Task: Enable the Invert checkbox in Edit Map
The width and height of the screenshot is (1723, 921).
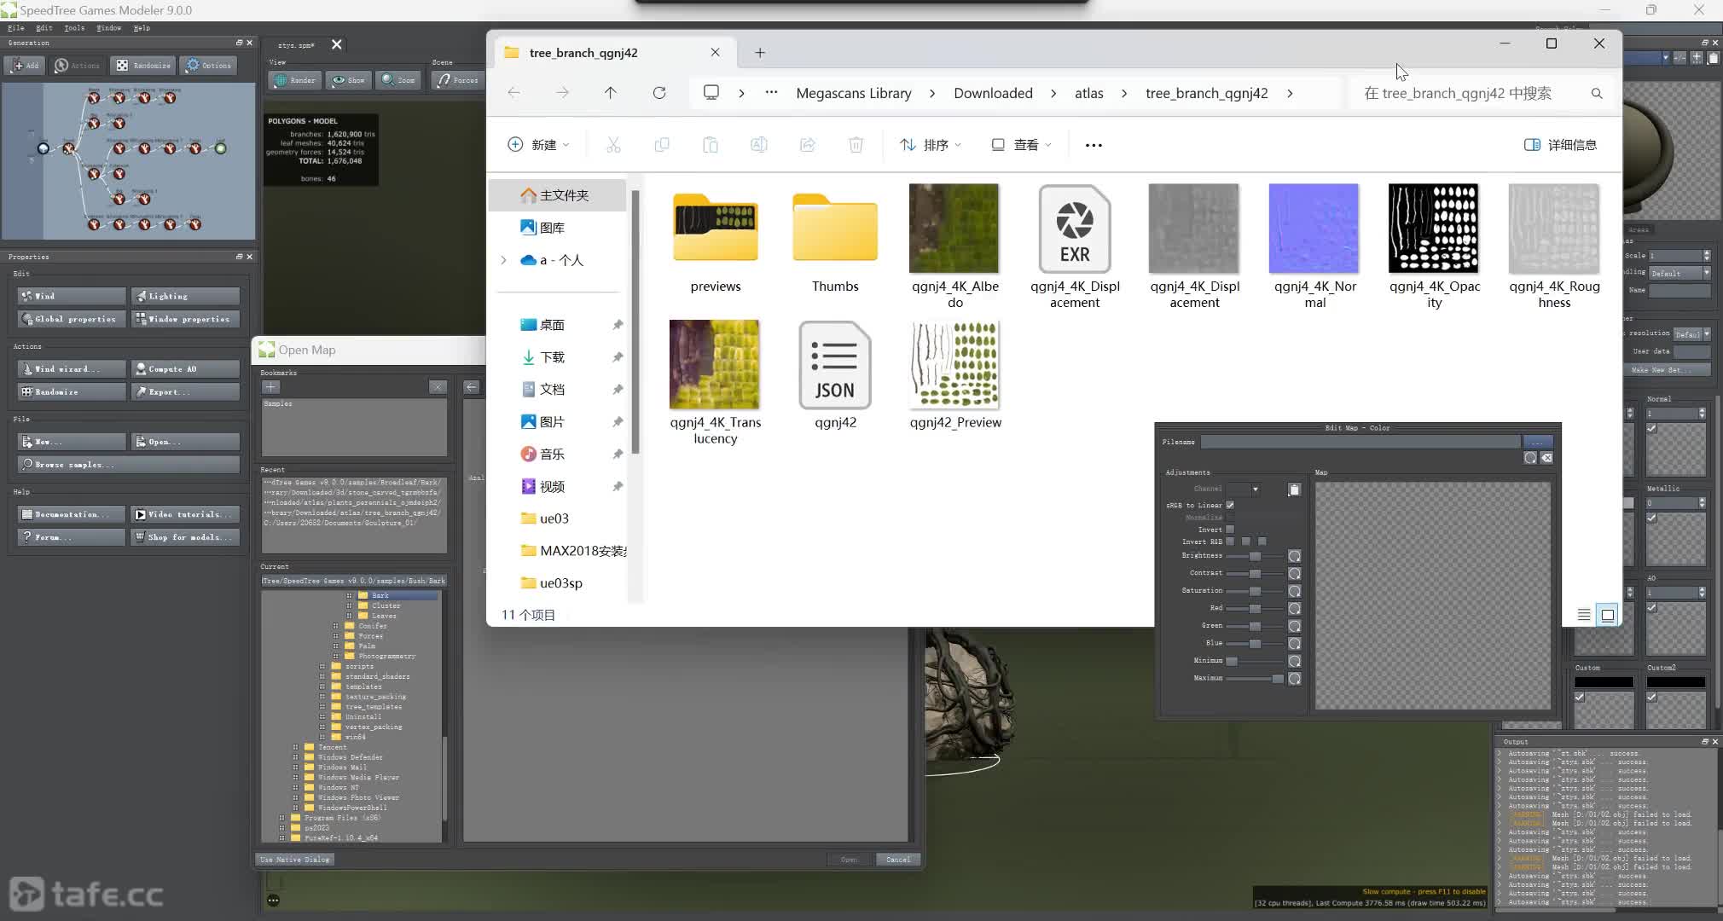Action: (x=1230, y=530)
